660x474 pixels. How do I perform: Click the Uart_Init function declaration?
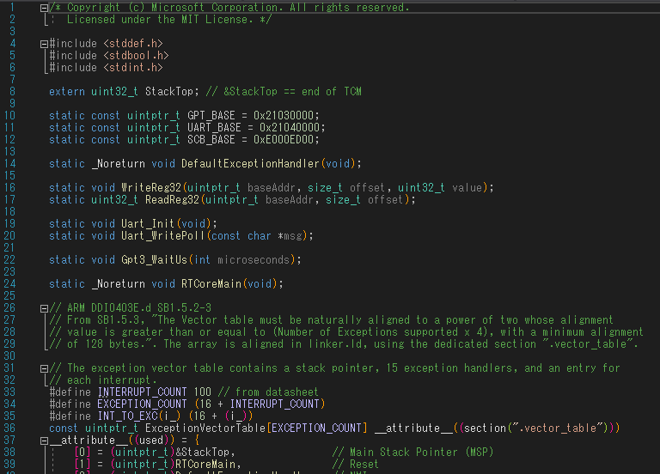click(x=148, y=224)
